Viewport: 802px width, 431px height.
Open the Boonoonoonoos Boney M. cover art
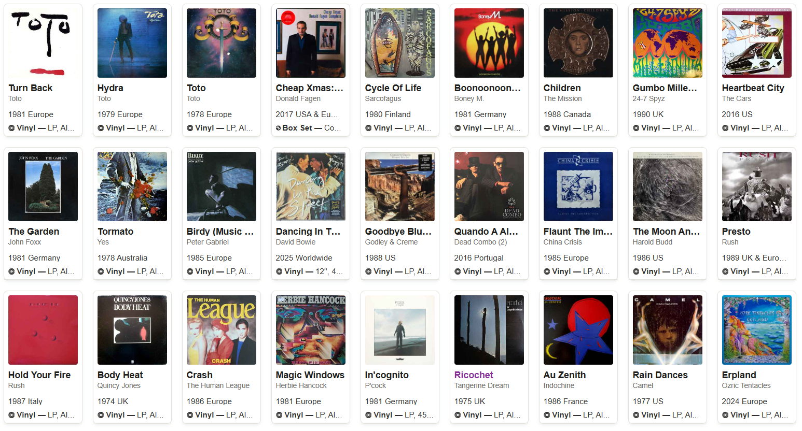[489, 43]
